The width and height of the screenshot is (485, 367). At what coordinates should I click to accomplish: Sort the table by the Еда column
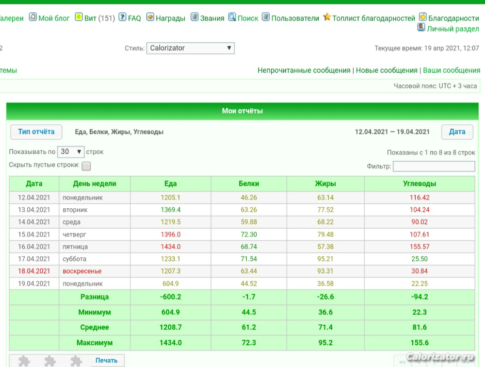click(x=170, y=183)
